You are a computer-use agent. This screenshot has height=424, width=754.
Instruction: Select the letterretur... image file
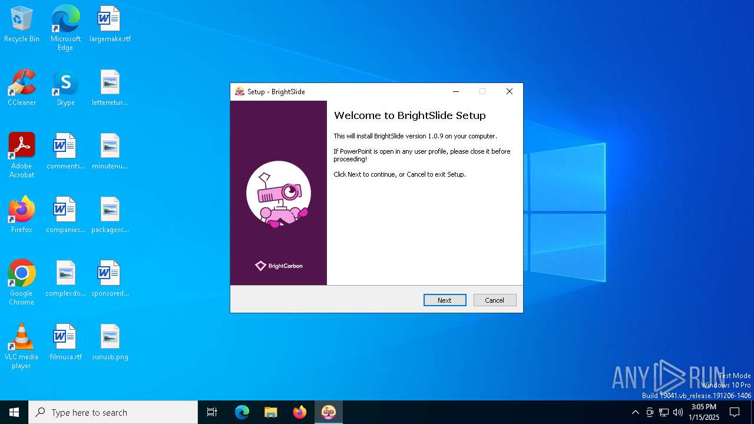[x=110, y=88]
